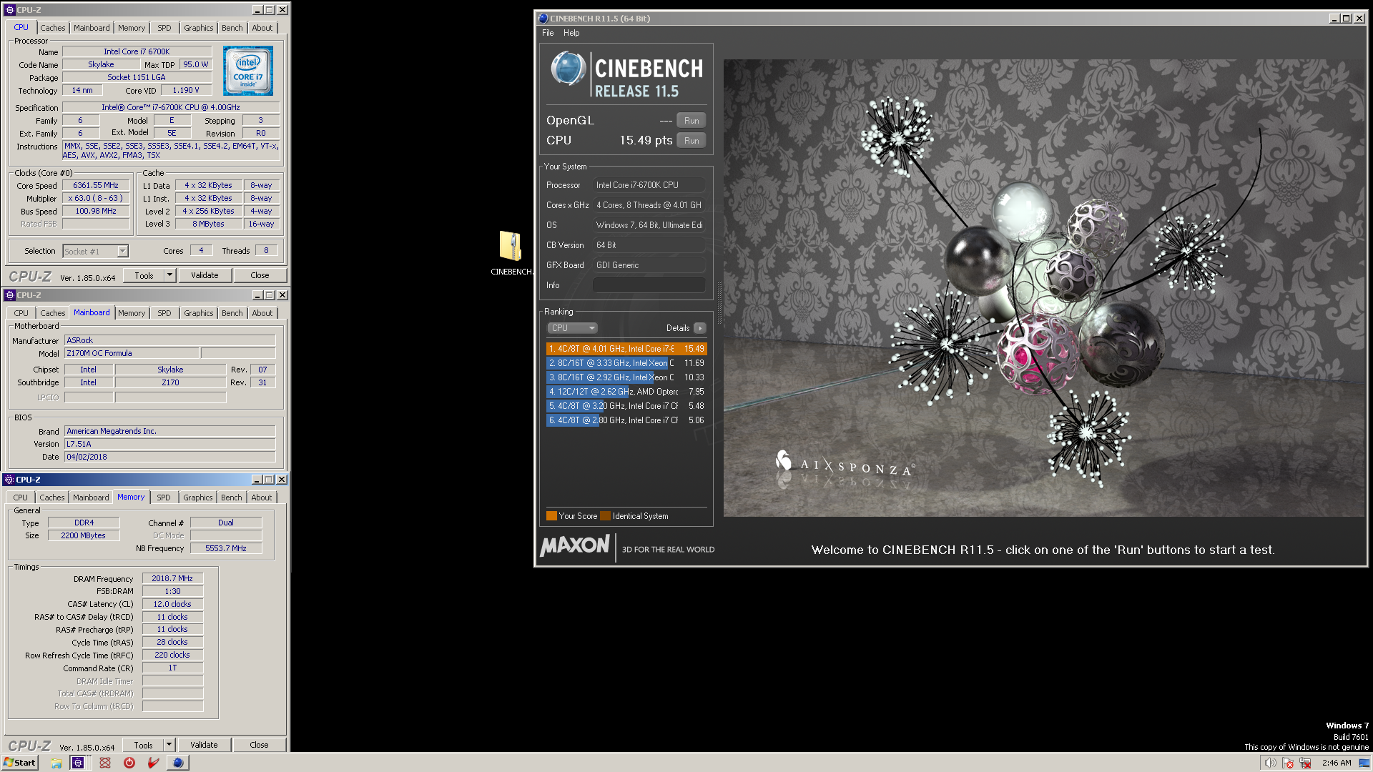Switch to SPD tab in the CPU-Z Processor window

coord(164,28)
